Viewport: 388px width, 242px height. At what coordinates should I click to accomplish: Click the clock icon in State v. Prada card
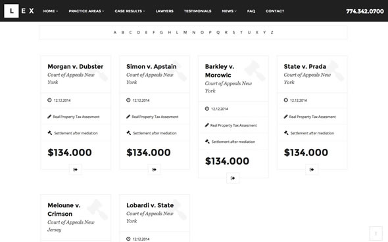286,100
